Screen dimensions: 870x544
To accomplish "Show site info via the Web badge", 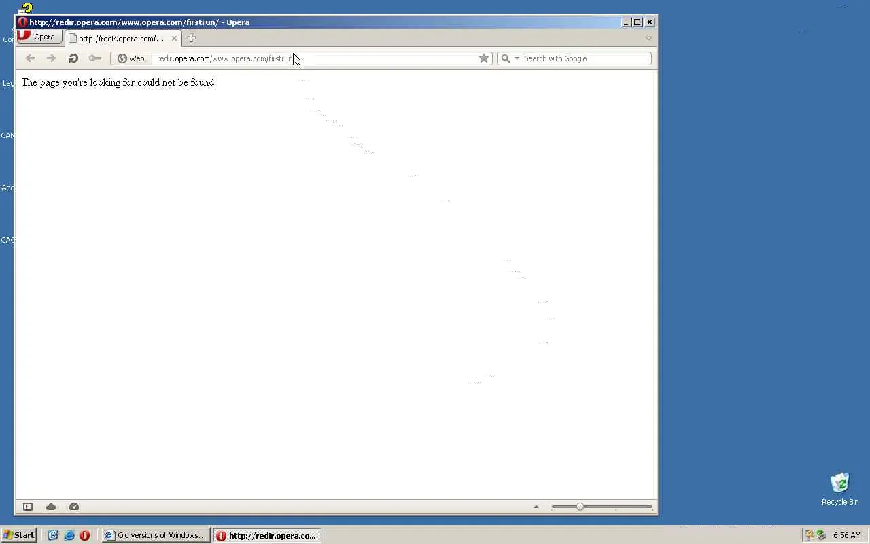I will (131, 58).
